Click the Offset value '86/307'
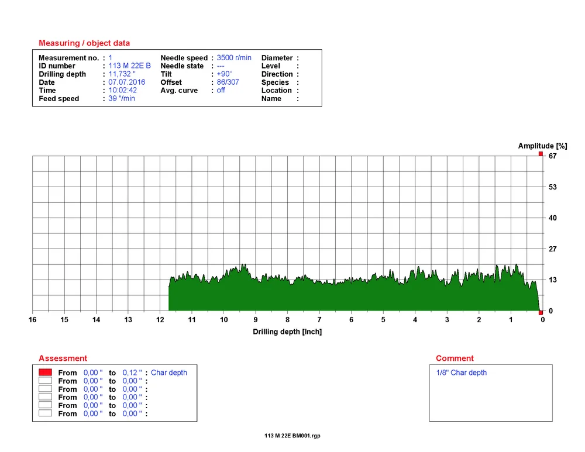Viewport: 585px width, 452px height. tap(228, 82)
